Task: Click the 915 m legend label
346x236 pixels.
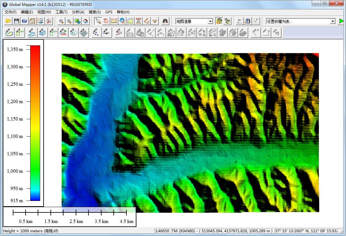Action: click(x=17, y=201)
